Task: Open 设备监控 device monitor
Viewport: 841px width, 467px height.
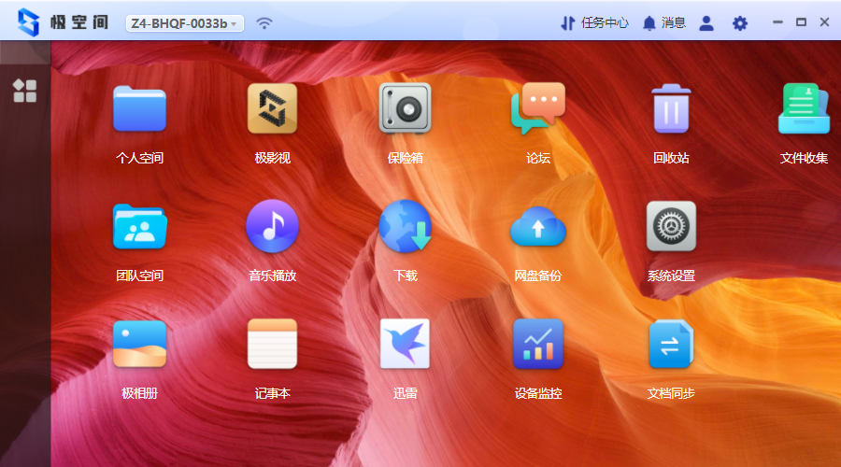Action: tap(538, 345)
